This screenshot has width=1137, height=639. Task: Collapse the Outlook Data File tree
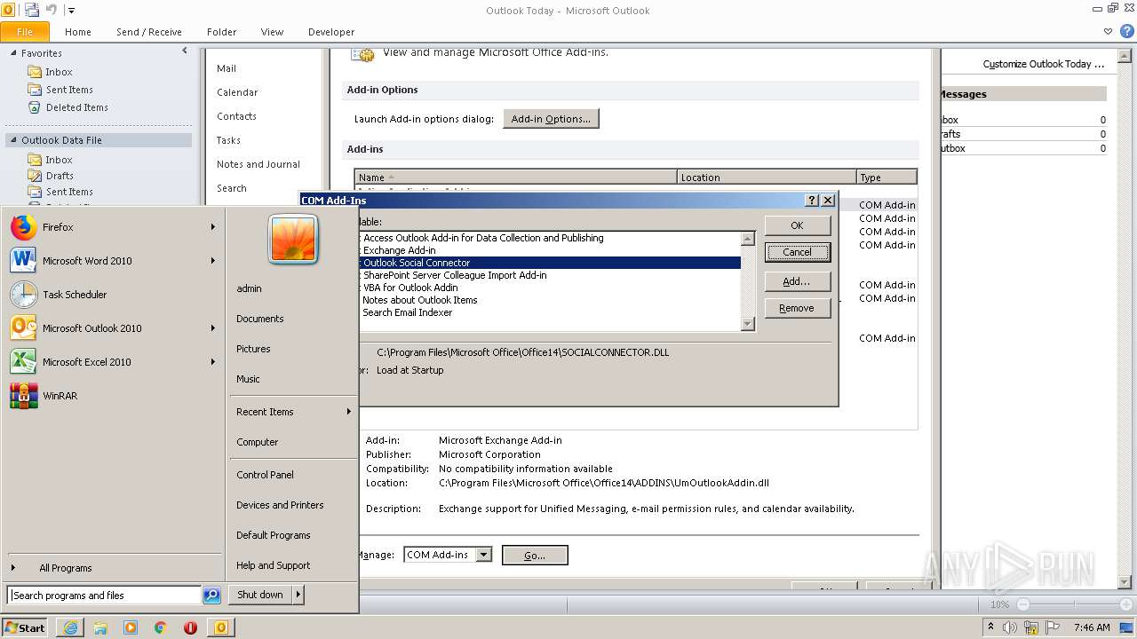(13, 140)
